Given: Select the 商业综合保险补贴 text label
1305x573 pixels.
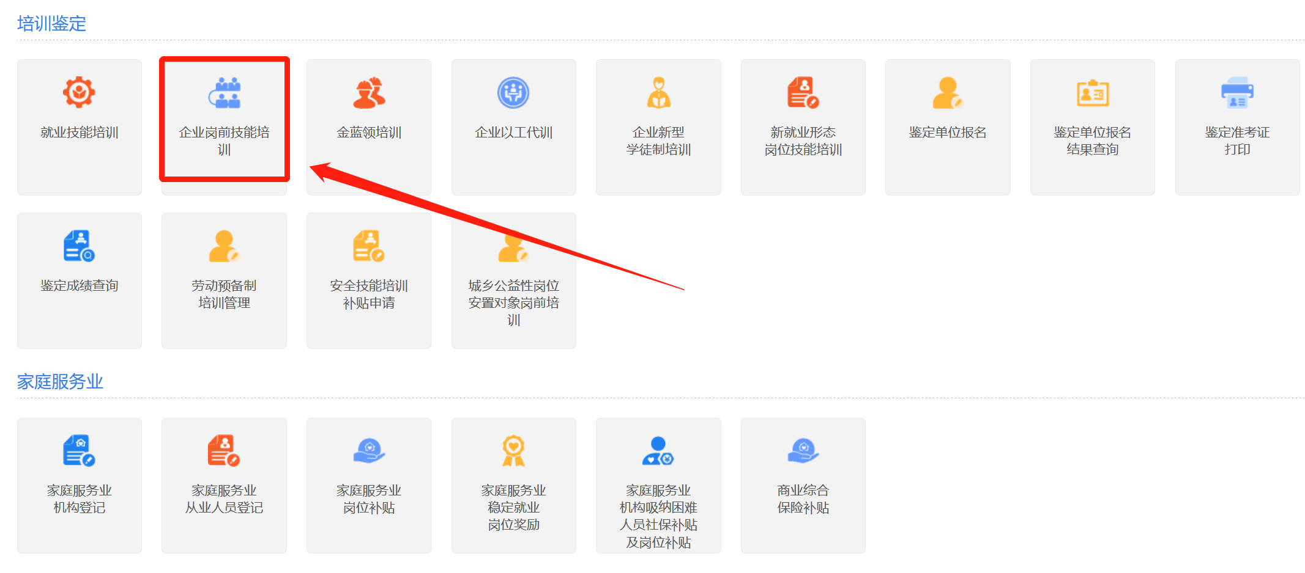Looking at the screenshot, I should coord(803,499).
